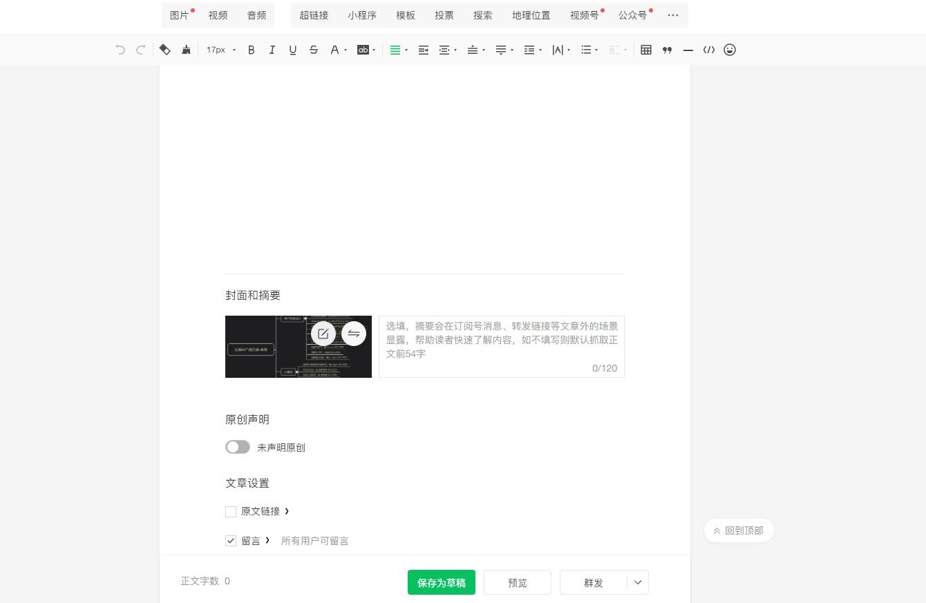Open the more options ellipsis menu

click(x=673, y=15)
